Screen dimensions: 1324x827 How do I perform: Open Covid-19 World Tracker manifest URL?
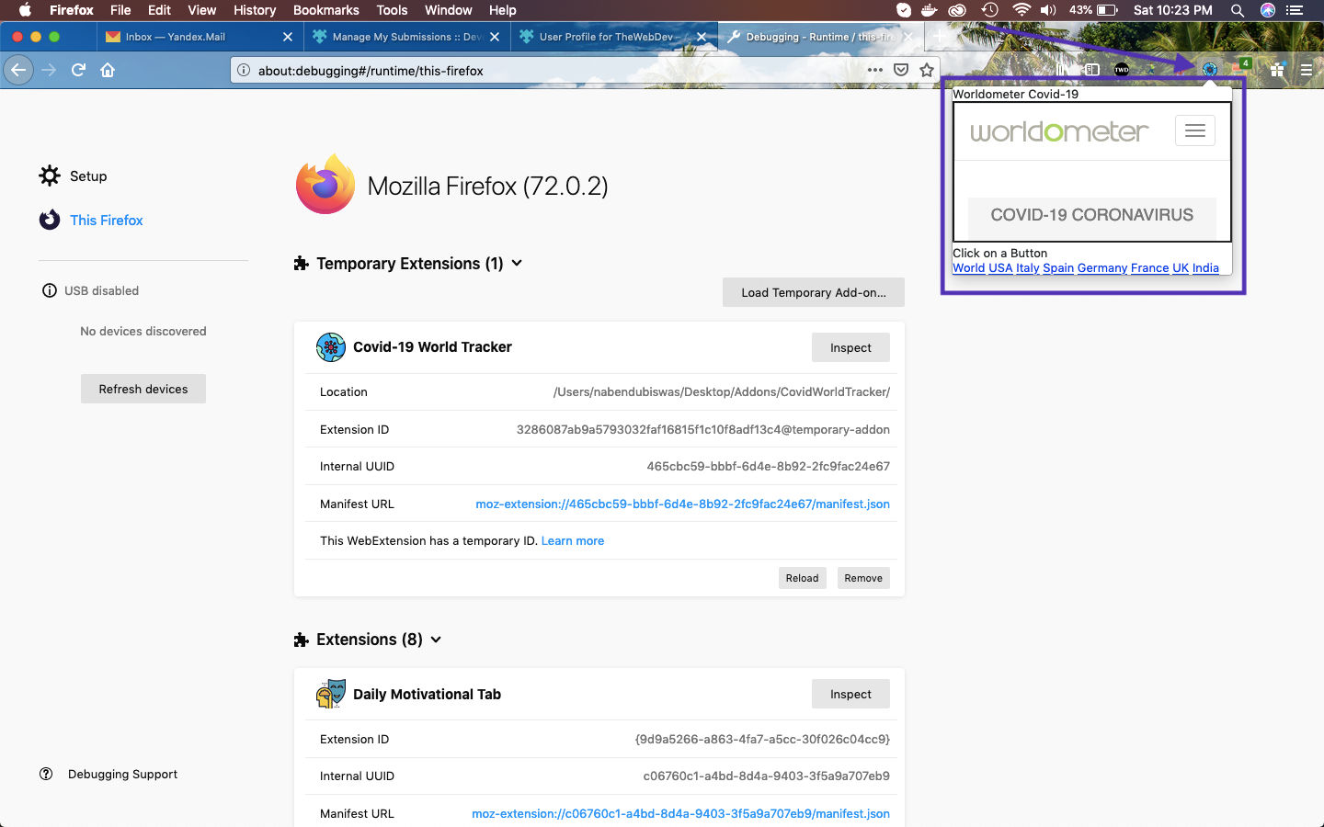(682, 504)
